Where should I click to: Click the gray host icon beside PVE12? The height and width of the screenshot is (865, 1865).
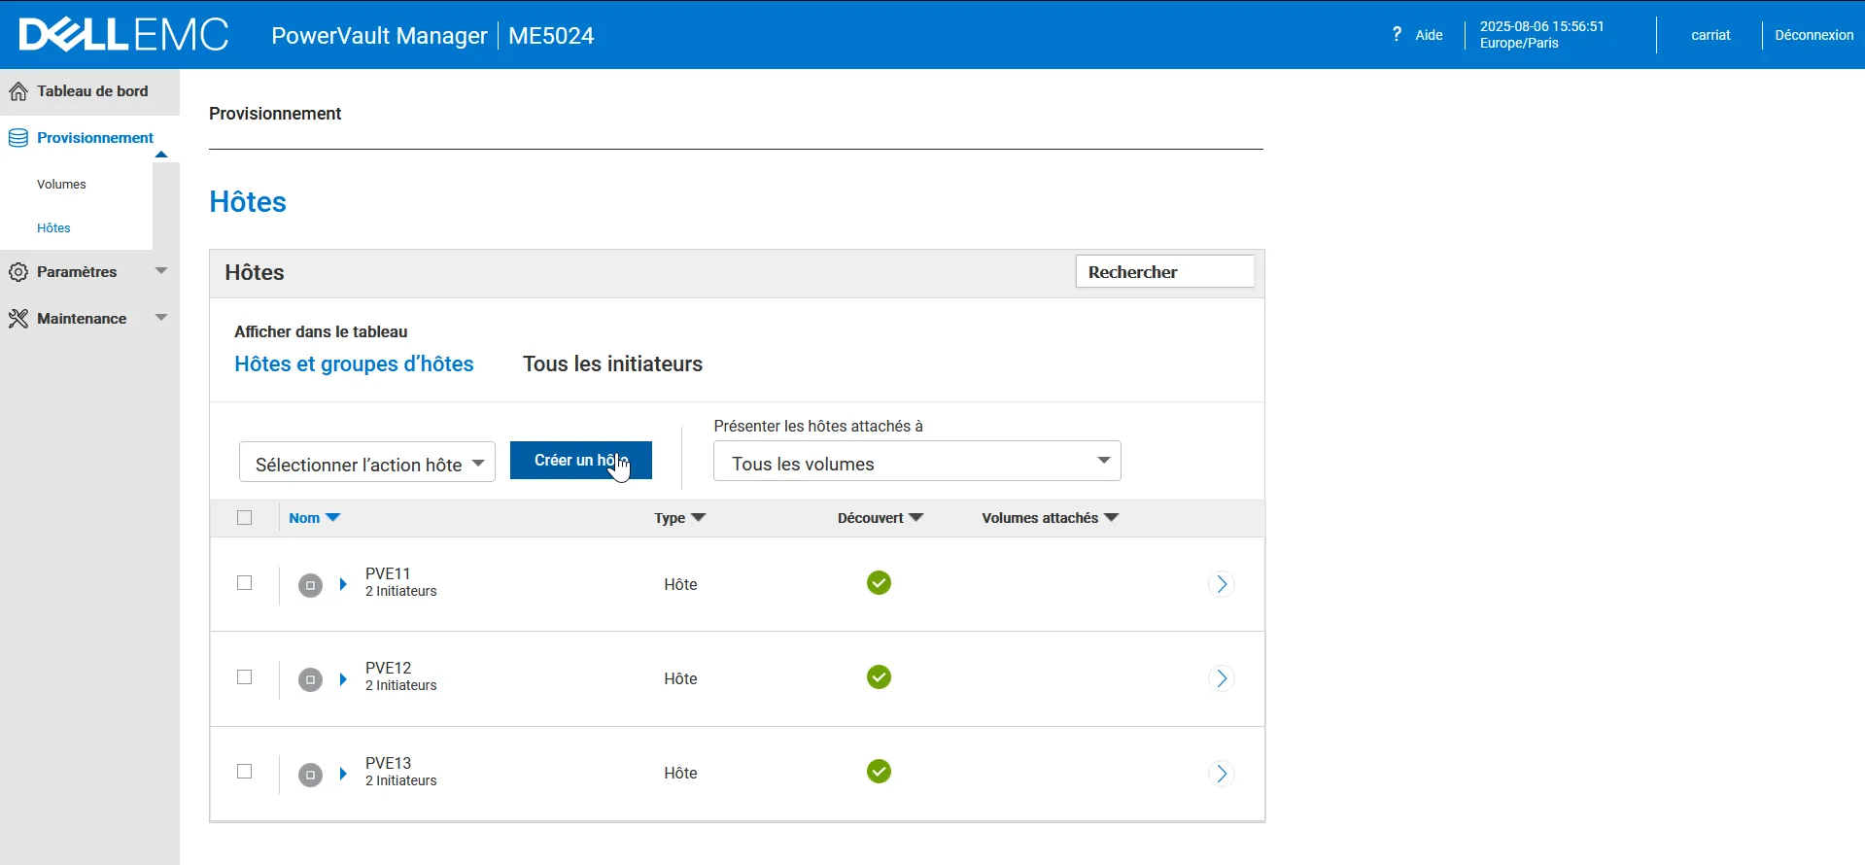pos(310,679)
